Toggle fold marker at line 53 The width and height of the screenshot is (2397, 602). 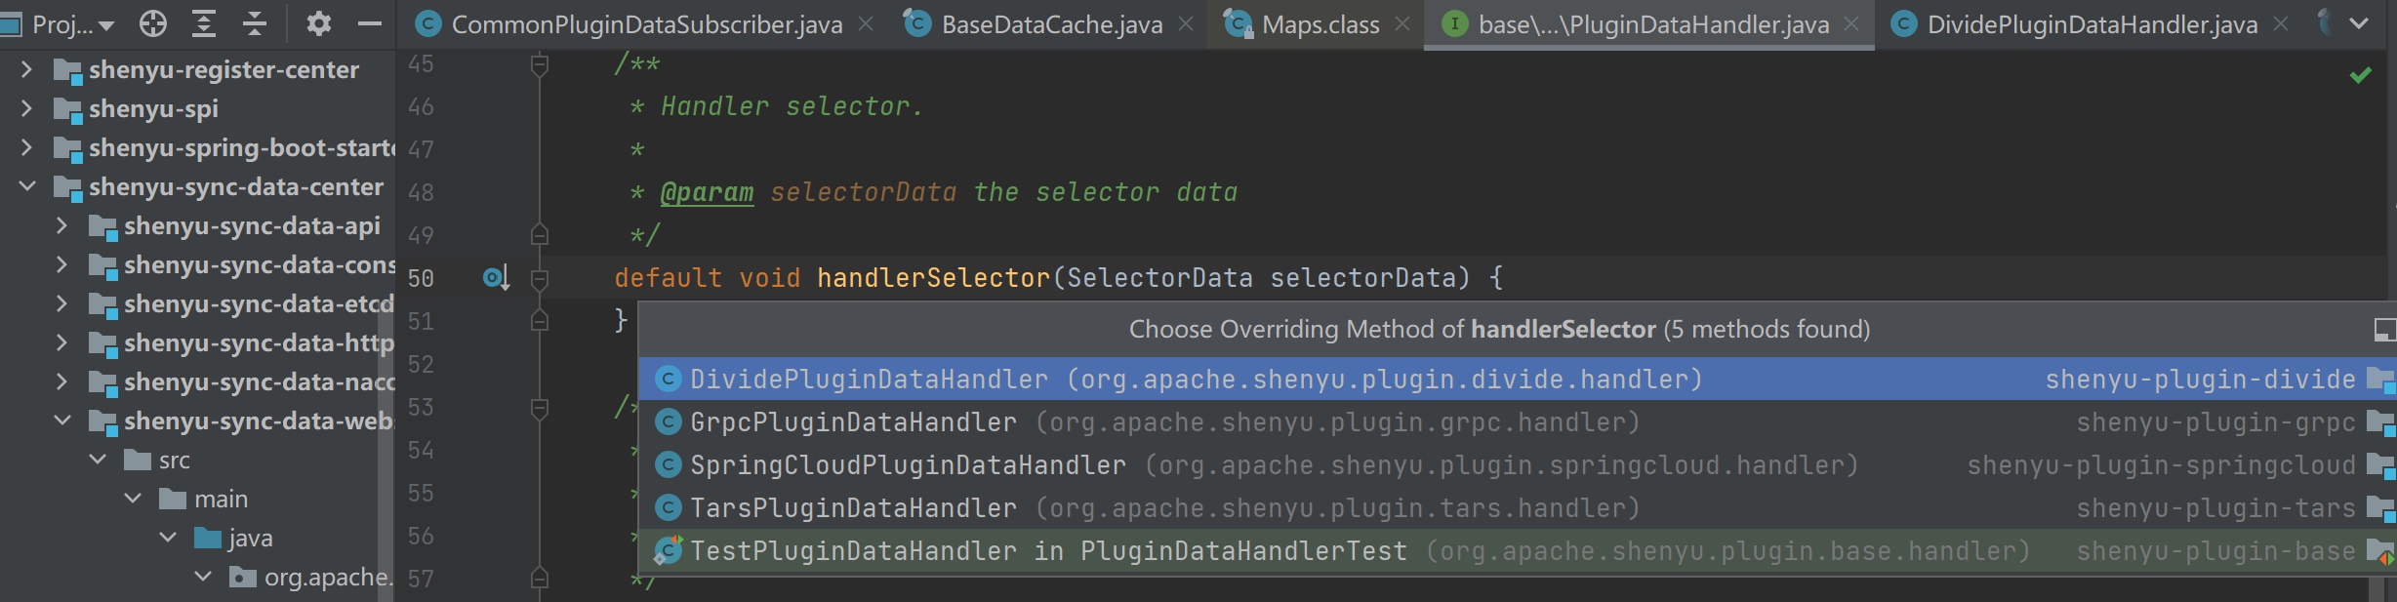539,408
